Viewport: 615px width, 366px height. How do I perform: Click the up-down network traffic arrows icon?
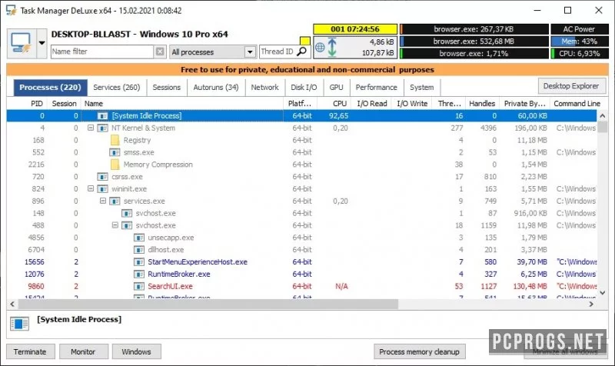coord(332,47)
